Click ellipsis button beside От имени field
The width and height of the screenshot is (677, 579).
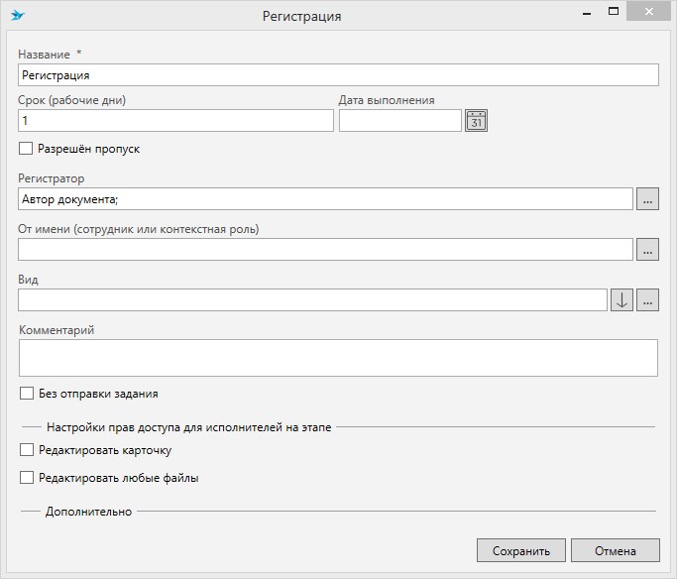647,250
